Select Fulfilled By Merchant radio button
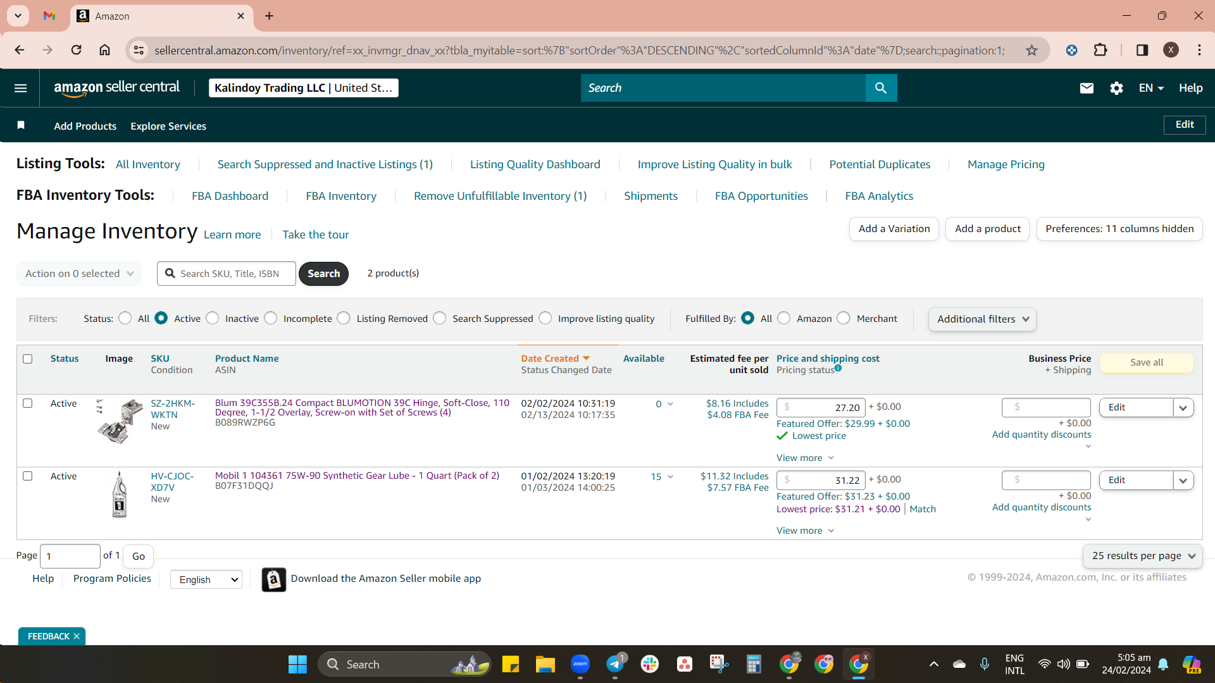The image size is (1215, 683). coord(844,318)
